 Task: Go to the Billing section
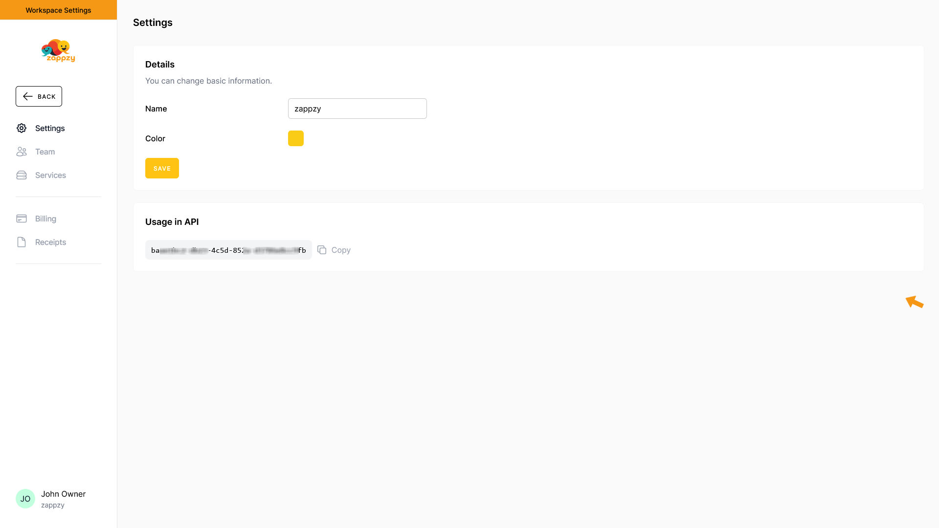click(45, 219)
